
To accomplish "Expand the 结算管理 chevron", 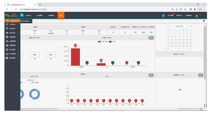I will (18, 41).
